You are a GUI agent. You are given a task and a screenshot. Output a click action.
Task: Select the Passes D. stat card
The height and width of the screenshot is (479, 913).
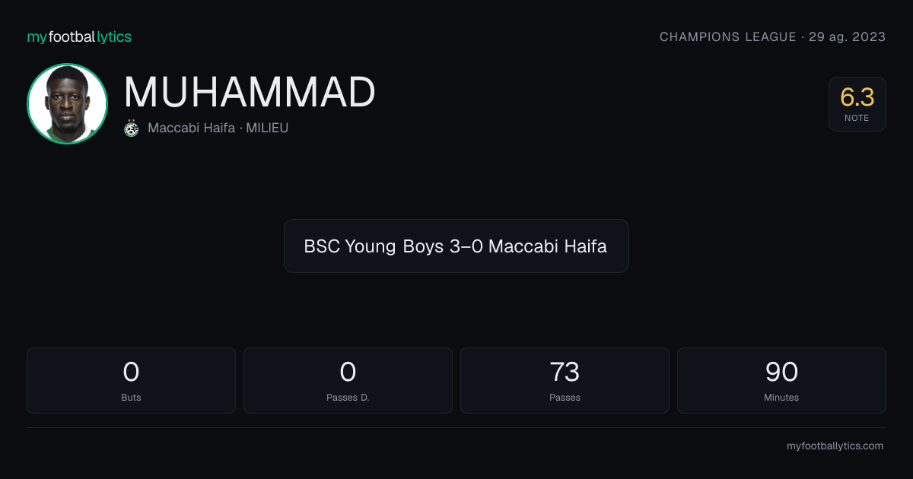[348, 380]
